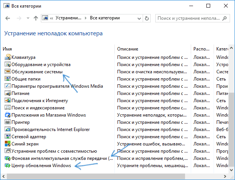Open recent locations dropdown arrow
Screen dimensions: 235x180
(28, 18)
